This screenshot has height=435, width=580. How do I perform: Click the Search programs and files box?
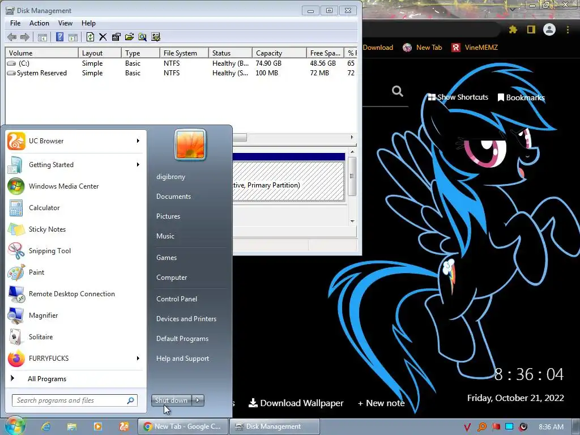(x=75, y=400)
